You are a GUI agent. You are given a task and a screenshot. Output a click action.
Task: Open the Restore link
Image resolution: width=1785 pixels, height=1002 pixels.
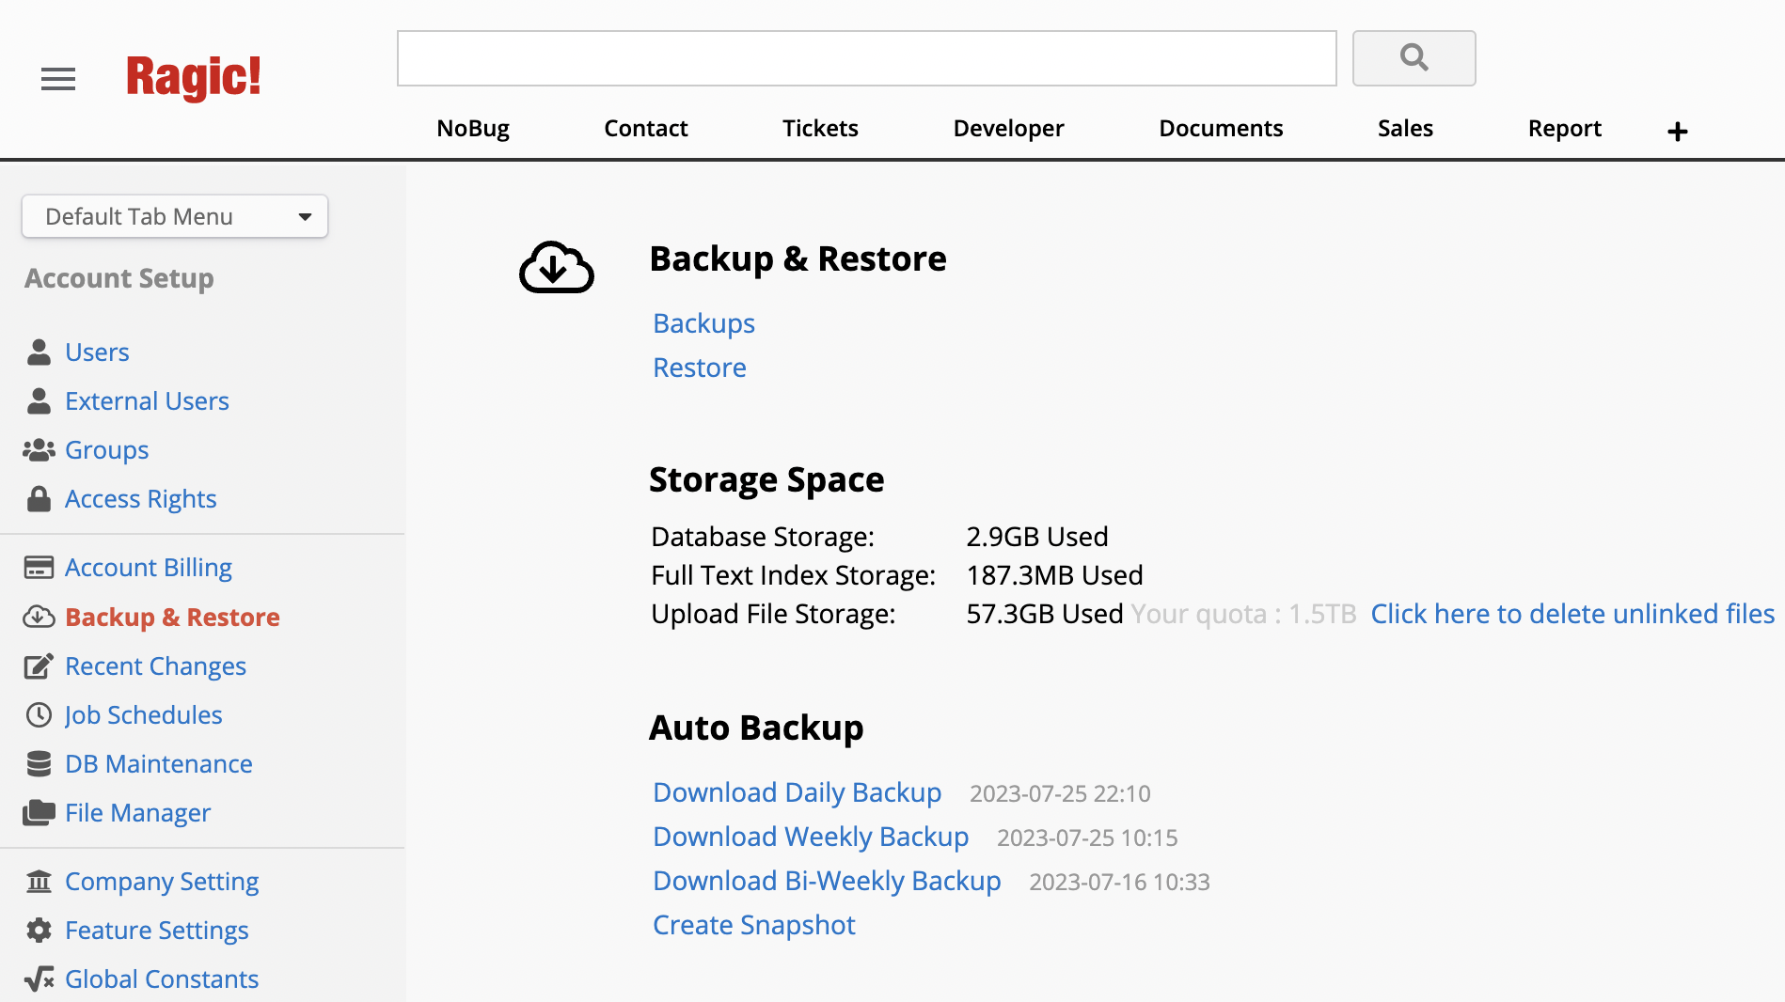(x=699, y=368)
